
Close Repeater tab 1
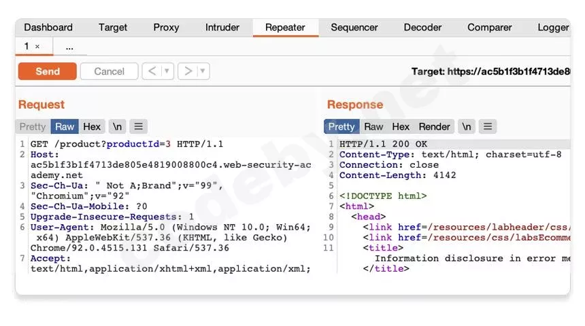(37, 47)
